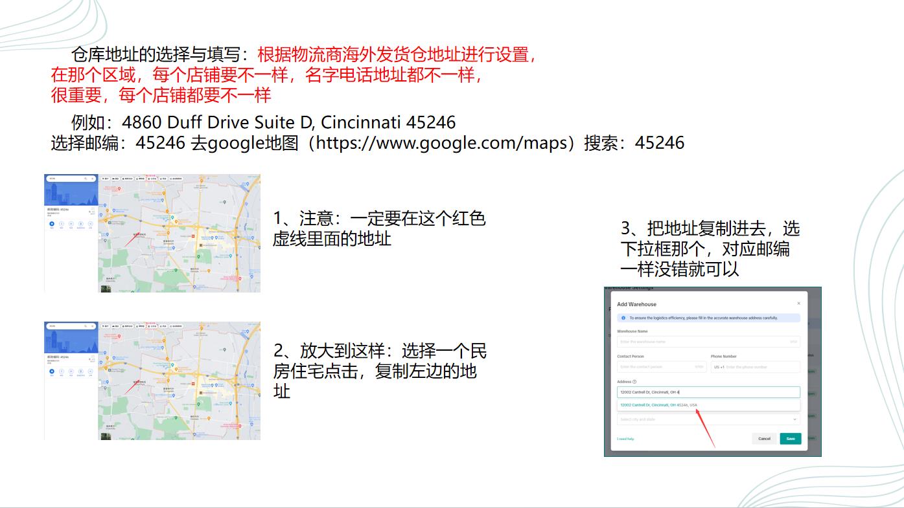Click the Share icon in step 1 map panel

(x=90, y=224)
